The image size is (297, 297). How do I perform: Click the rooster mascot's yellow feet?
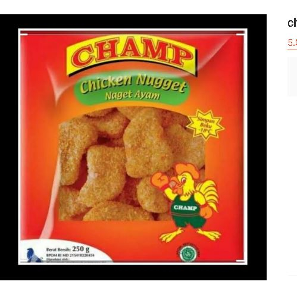(x=189, y=235)
